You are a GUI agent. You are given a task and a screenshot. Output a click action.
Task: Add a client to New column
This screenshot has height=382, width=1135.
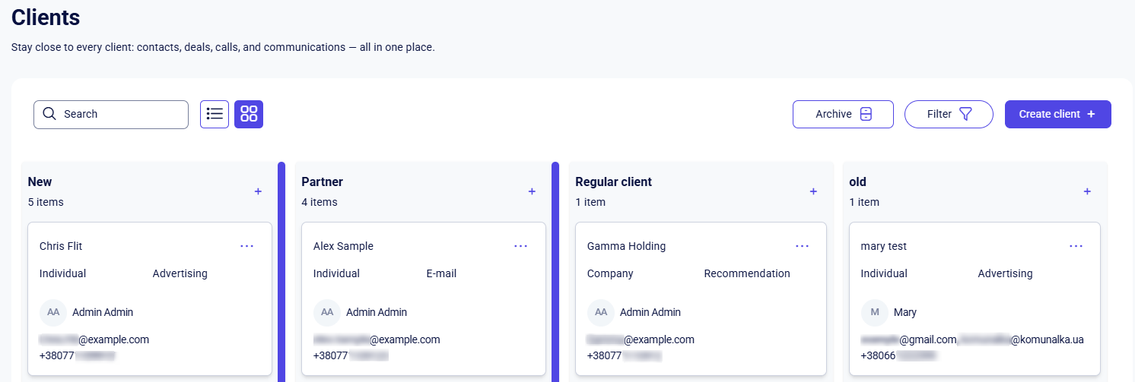click(258, 191)
